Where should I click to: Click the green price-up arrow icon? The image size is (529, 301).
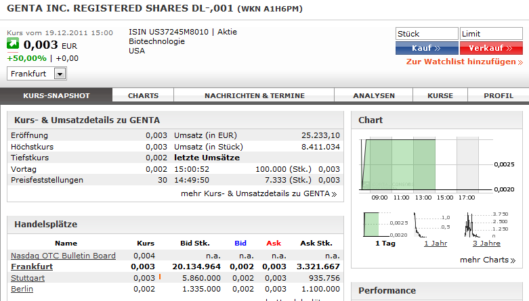point(14,45)
